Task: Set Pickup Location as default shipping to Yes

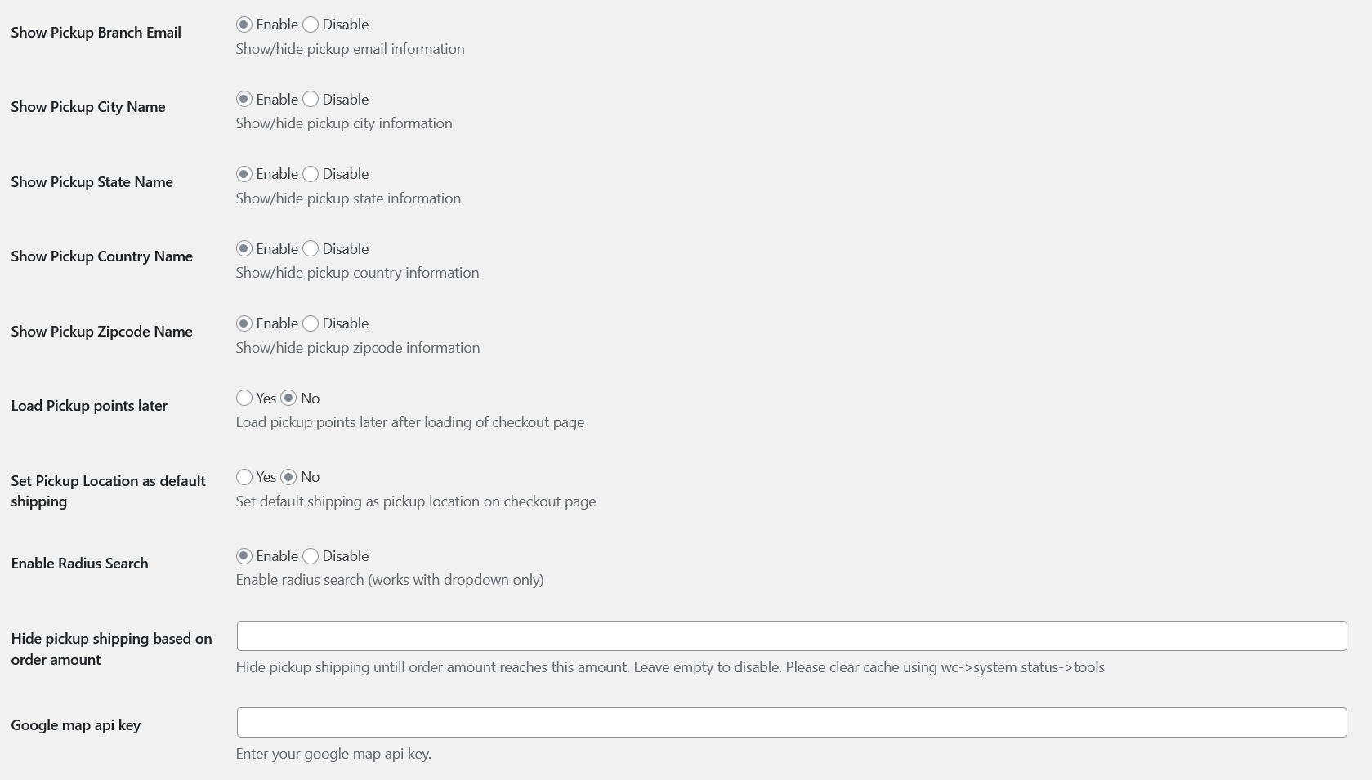Action: (x=244, y=477)
